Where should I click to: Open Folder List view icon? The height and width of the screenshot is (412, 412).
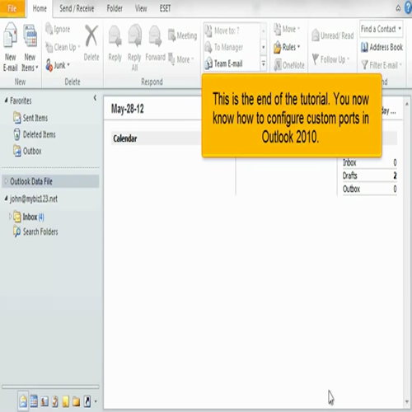click(76, 401)
